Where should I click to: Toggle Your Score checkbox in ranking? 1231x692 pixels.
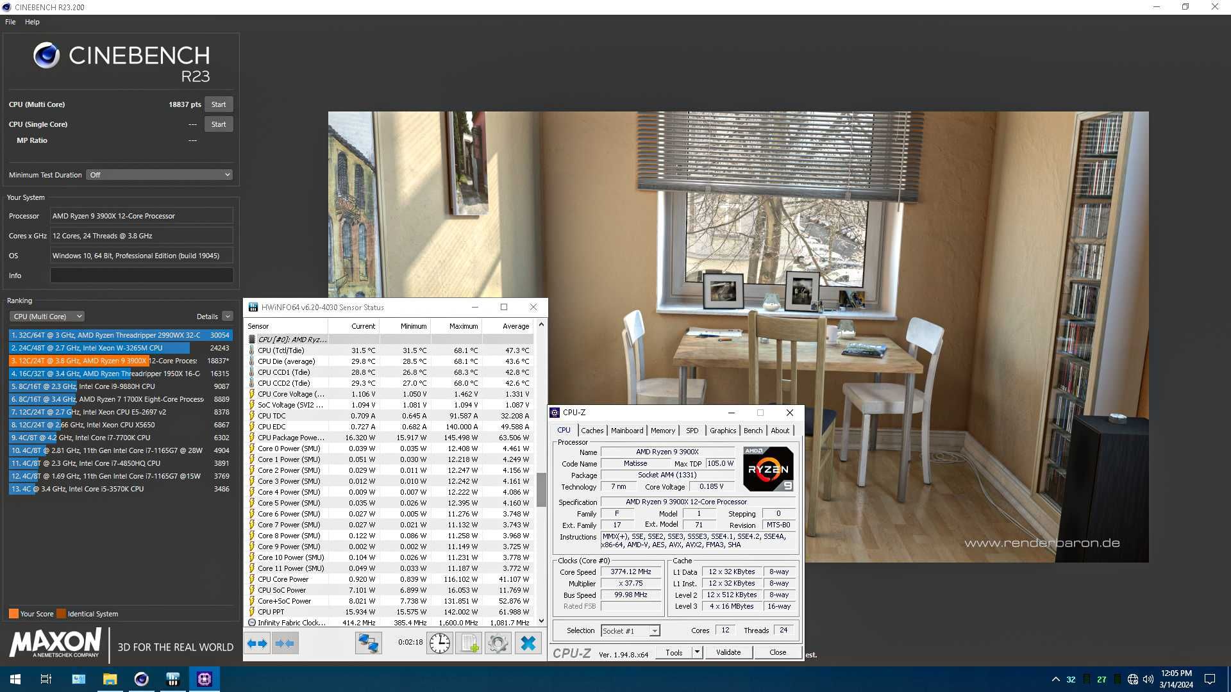(12, 613)
